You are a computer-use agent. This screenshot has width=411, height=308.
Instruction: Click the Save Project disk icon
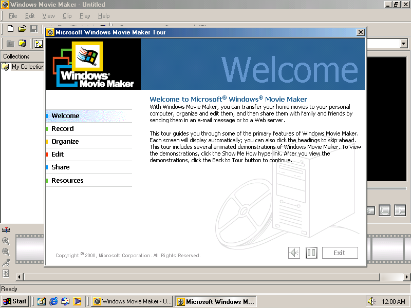34,29
